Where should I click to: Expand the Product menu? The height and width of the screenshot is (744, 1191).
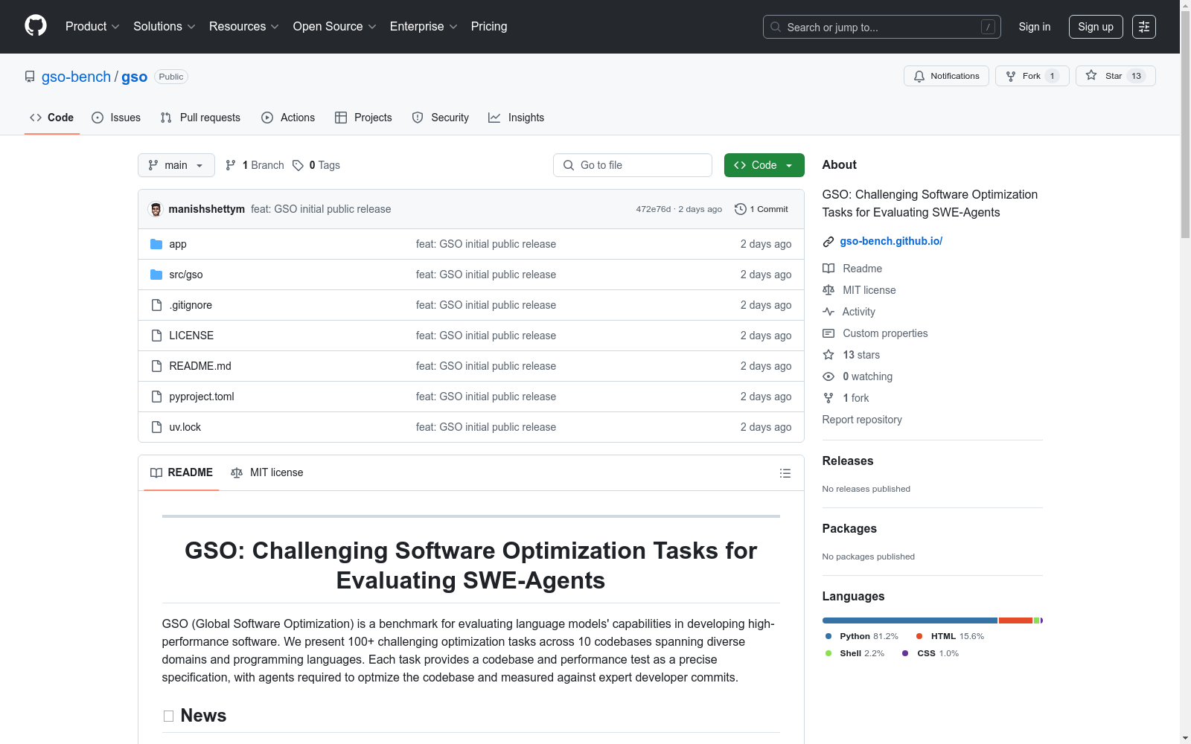coord(92,27)
